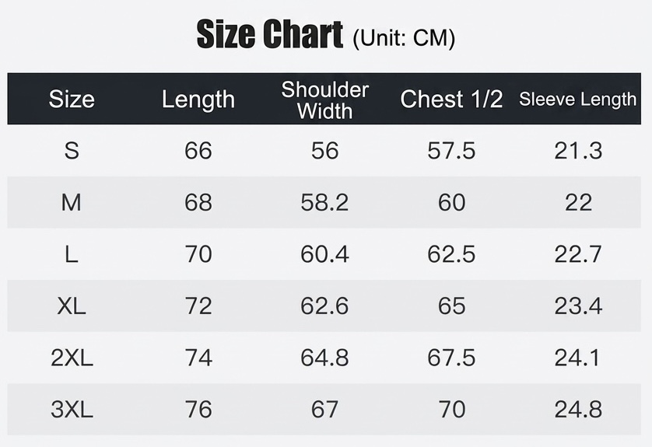Screen dimensions: 652x447
Task: Click the Size Chart title text
Action: click(x=269, y=34)
